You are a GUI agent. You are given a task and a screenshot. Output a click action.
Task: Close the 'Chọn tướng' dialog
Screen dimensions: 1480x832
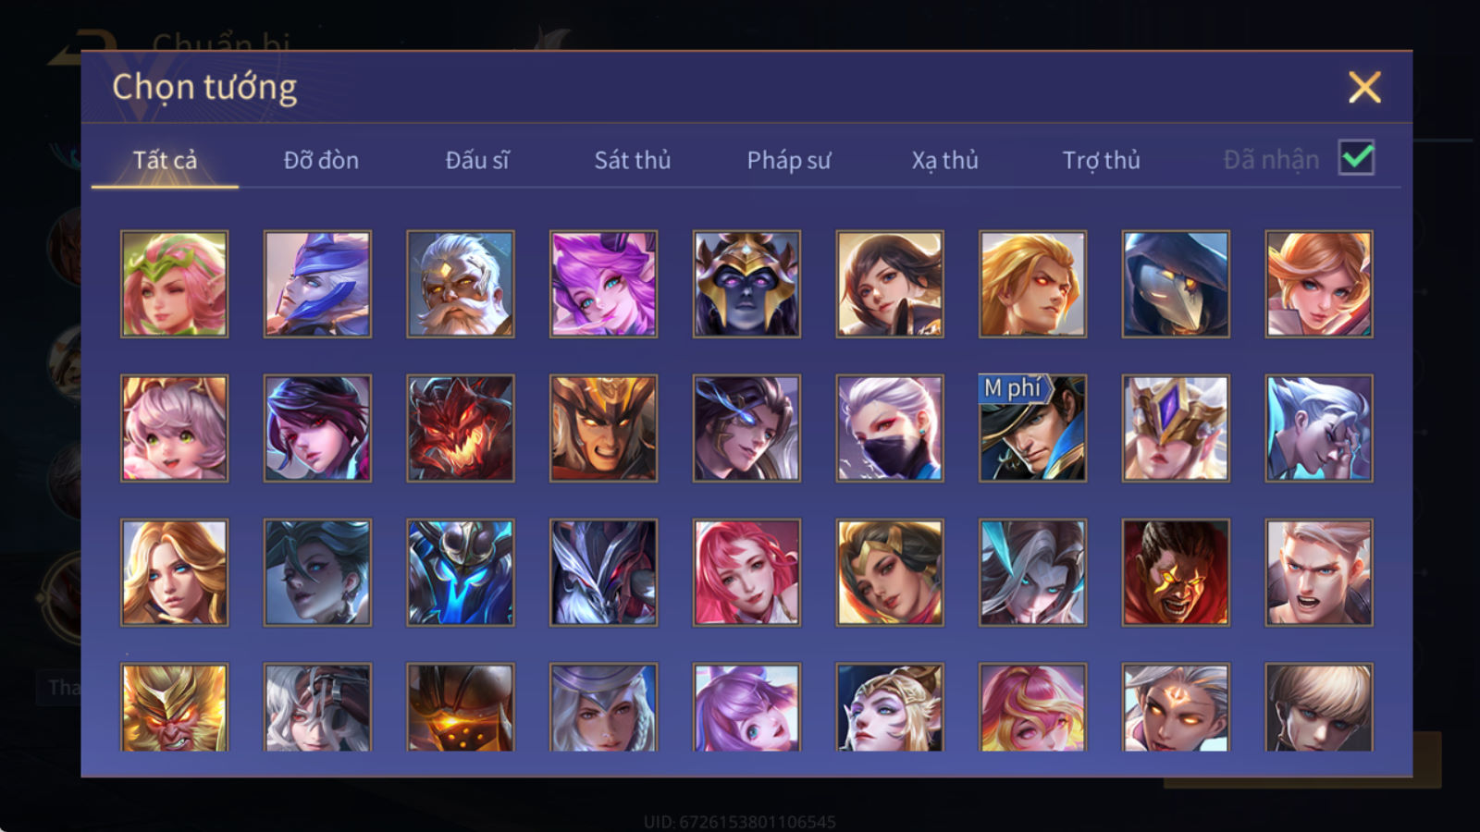click(x=1364, y=88)
